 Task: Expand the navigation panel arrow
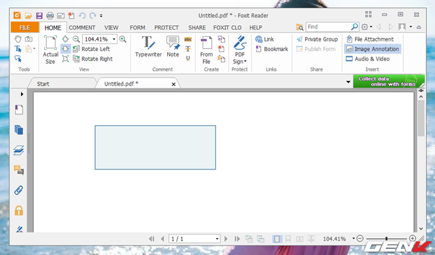click(22, 94)
